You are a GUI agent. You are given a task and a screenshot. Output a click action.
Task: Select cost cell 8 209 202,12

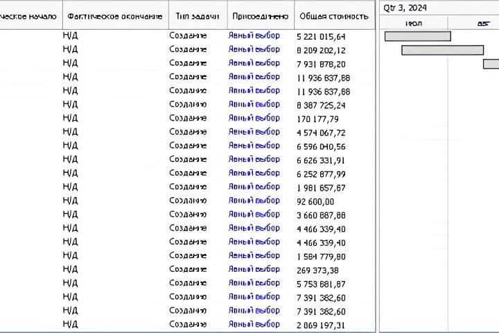pos(321,51)
